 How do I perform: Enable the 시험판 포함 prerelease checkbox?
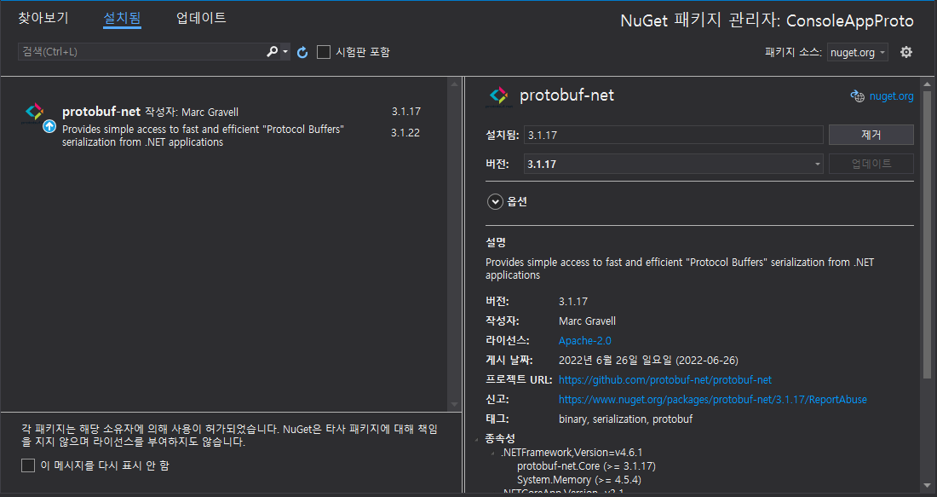coord(324,52)
